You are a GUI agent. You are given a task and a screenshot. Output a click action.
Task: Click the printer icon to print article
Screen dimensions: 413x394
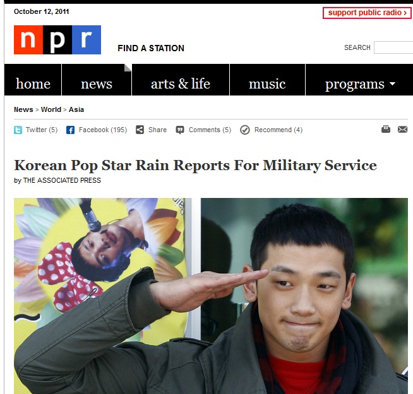pyautogui.click(x=386, y=129)
